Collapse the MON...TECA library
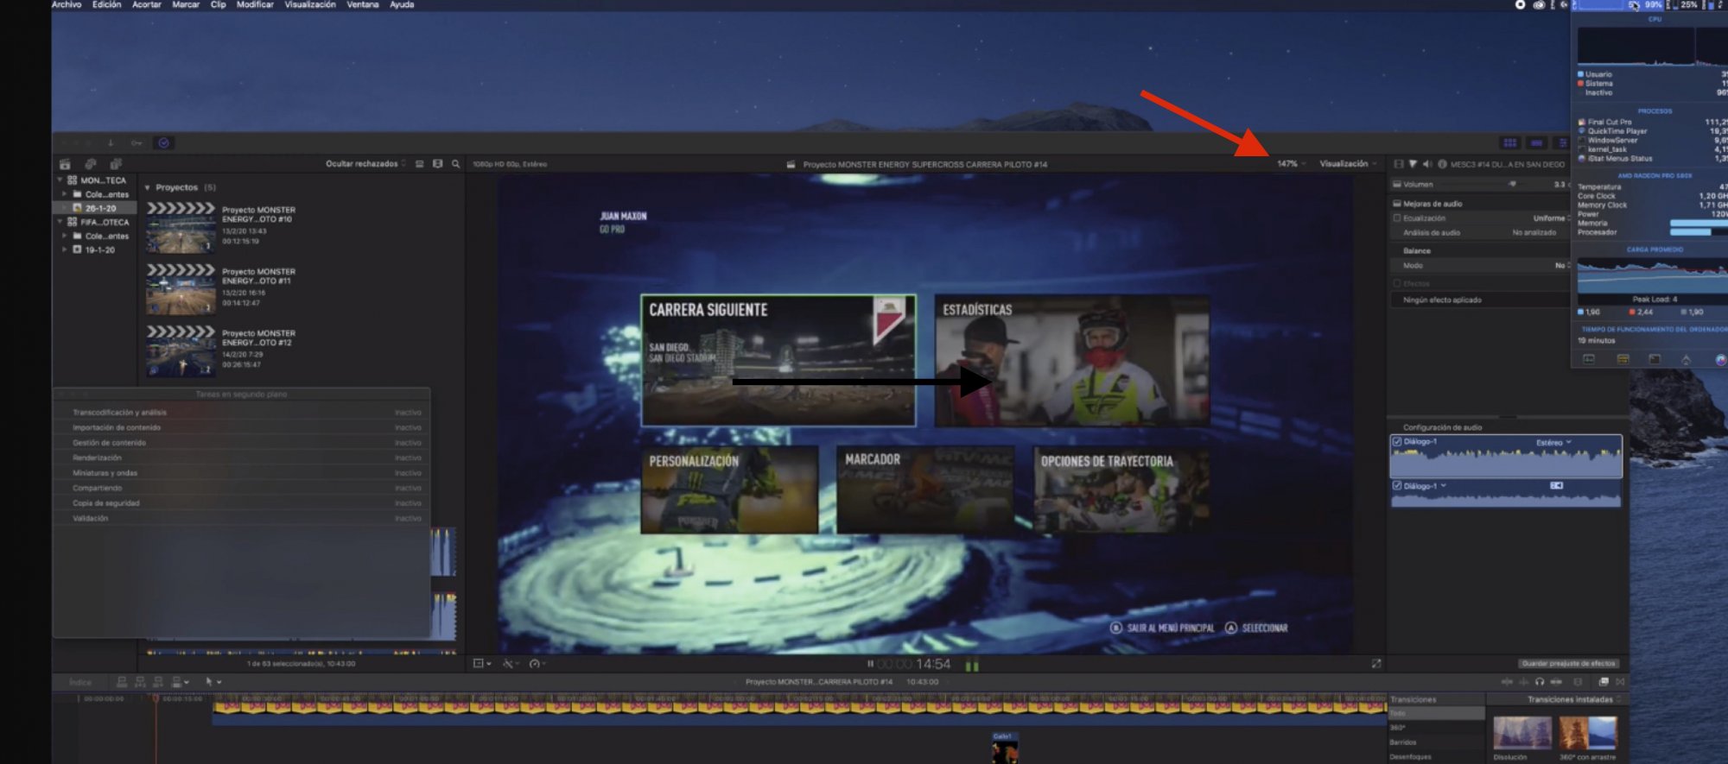This screenshot has height=764, width=1728. tap(60, 180)
